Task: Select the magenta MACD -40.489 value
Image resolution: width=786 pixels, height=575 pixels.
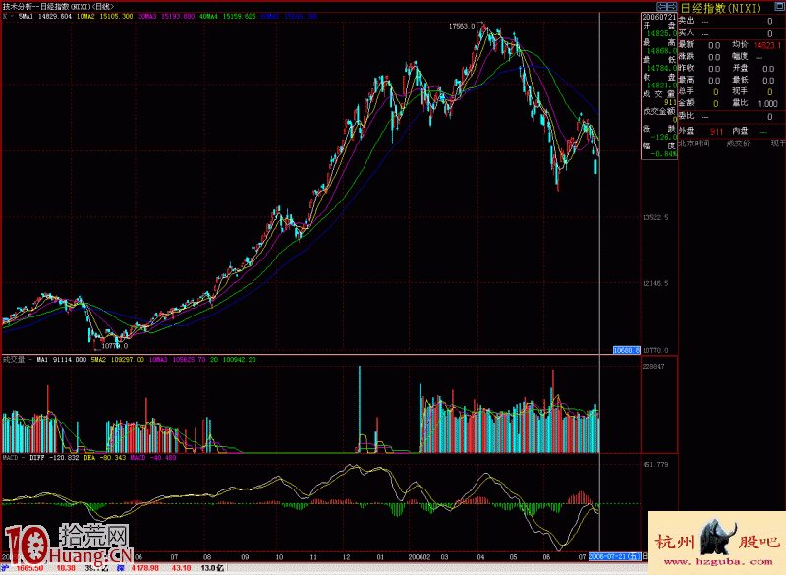Action: [153, 458]
